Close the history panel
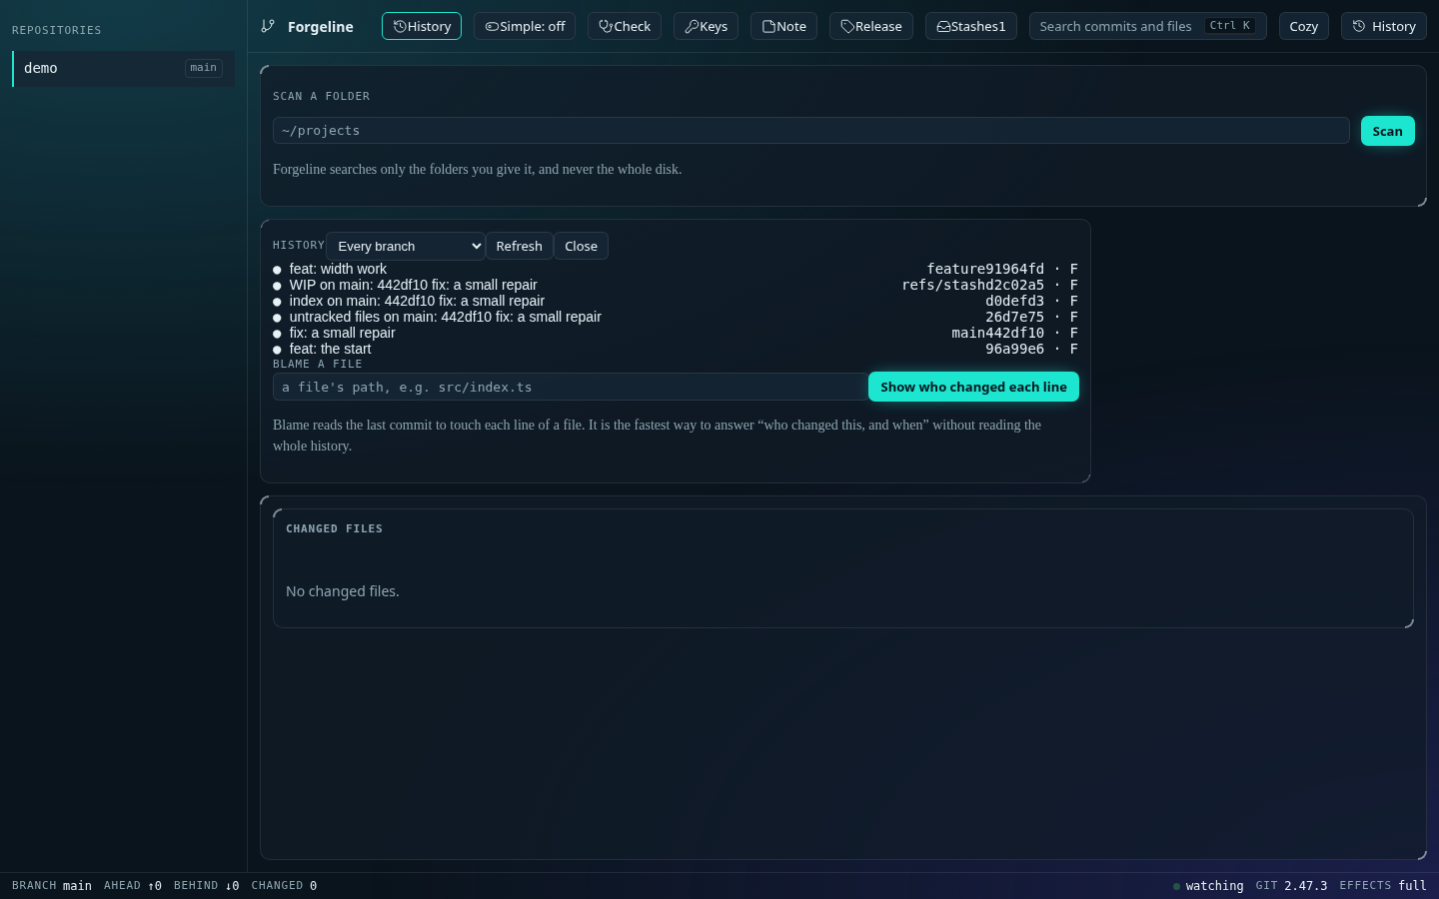 pos(581,246)
